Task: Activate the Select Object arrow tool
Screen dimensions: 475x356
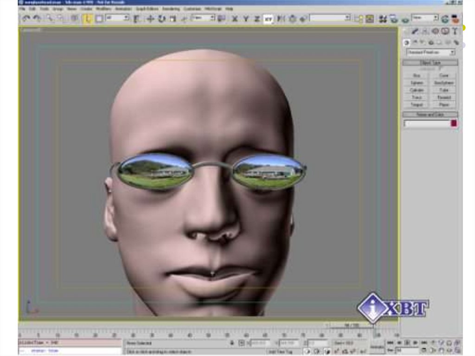Action: click(x=88, y=19)
